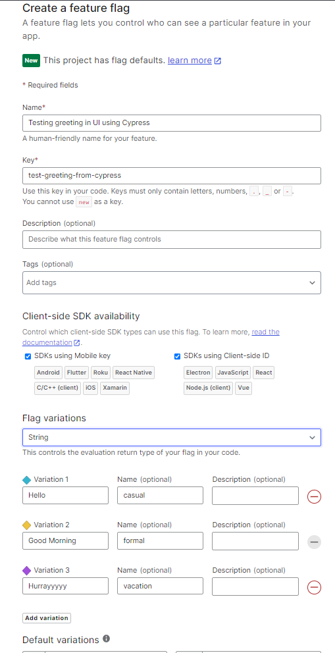Click the Create a feature flag heading
The image size is (335, 653).
[x=76, y=8]
